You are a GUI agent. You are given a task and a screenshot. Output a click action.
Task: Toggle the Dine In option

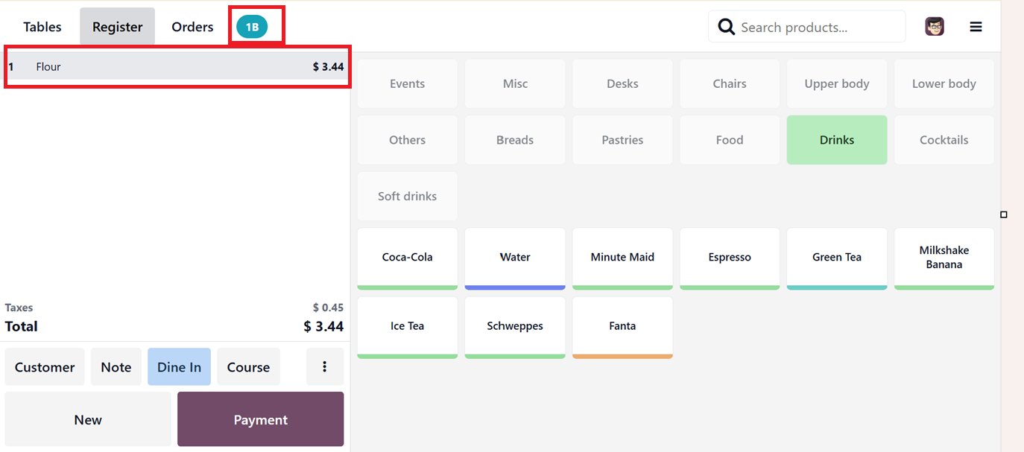click(179, 366)
